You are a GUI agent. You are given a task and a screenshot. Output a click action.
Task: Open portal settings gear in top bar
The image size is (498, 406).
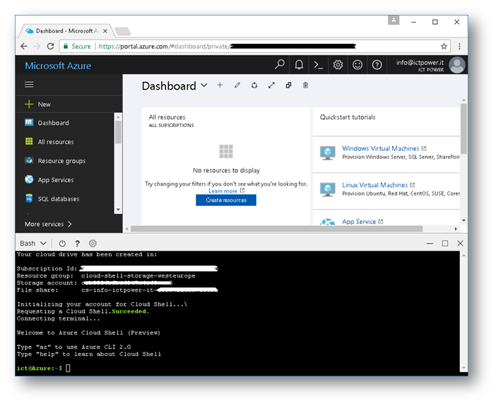pos(338,65)
